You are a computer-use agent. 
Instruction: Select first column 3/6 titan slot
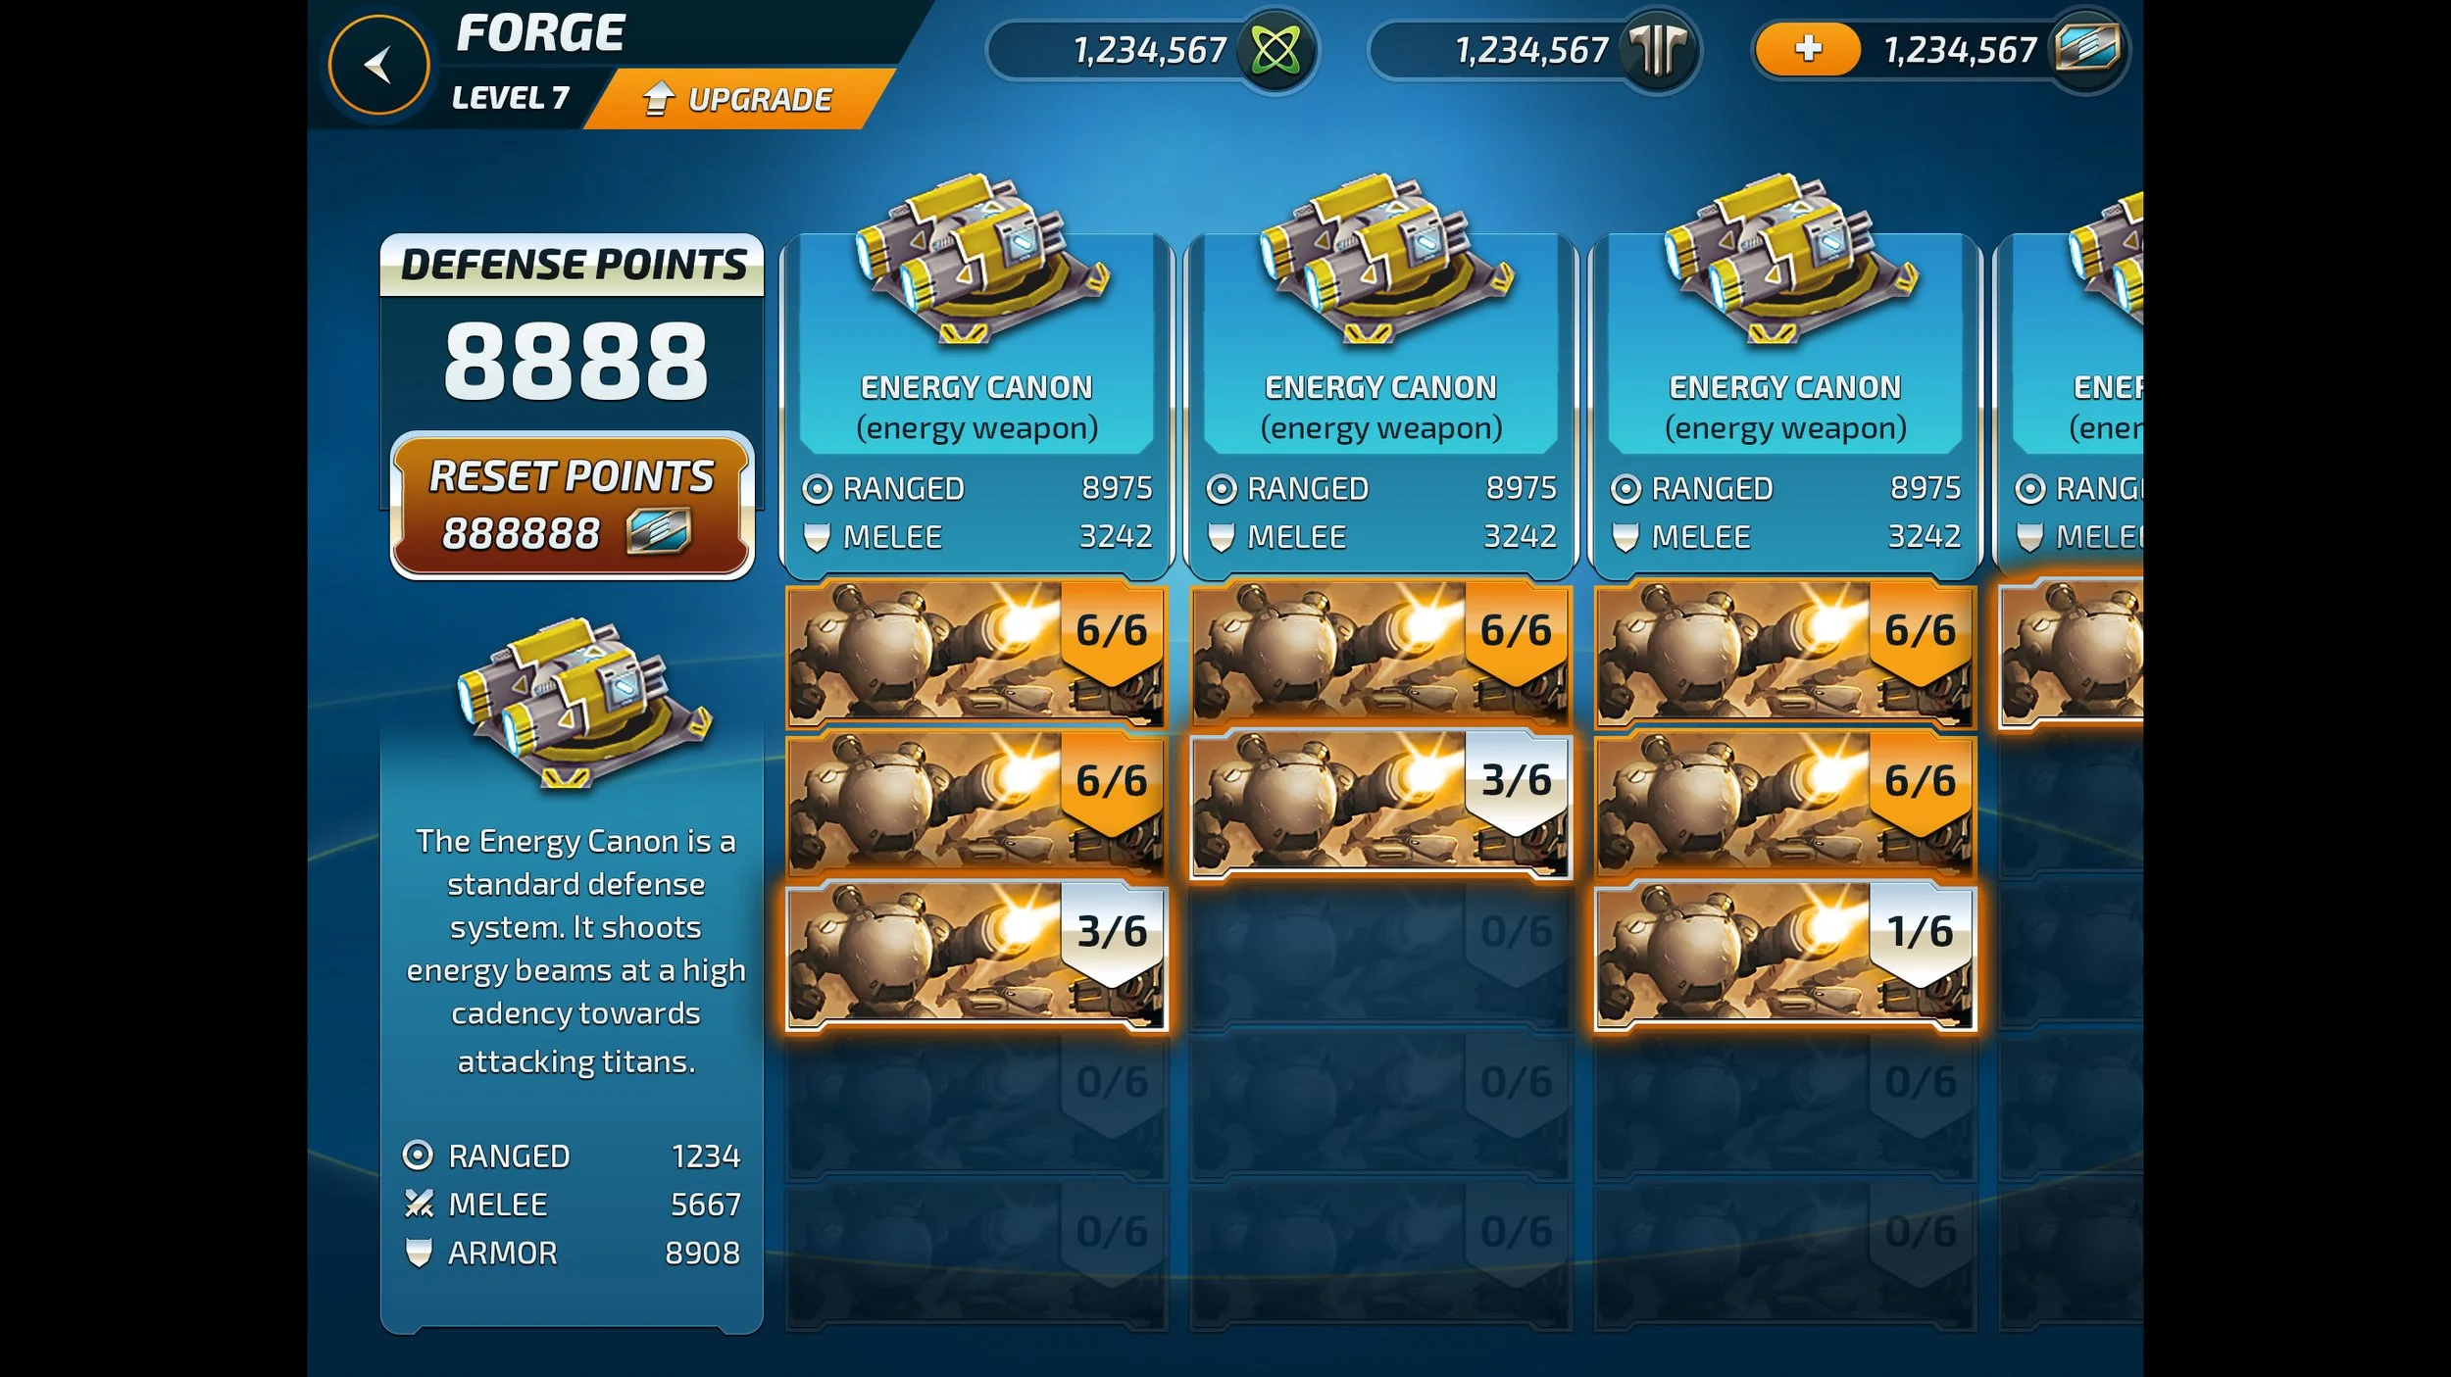976,957
